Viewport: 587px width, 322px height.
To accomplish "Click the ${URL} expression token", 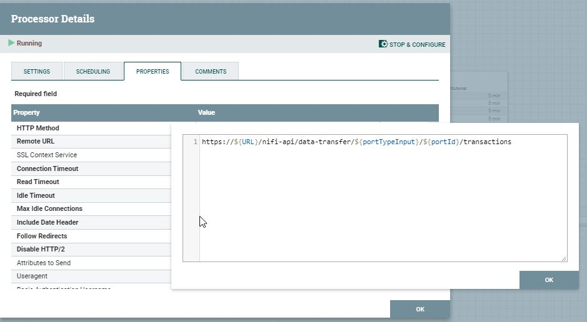I will click(x=246, y=142).
